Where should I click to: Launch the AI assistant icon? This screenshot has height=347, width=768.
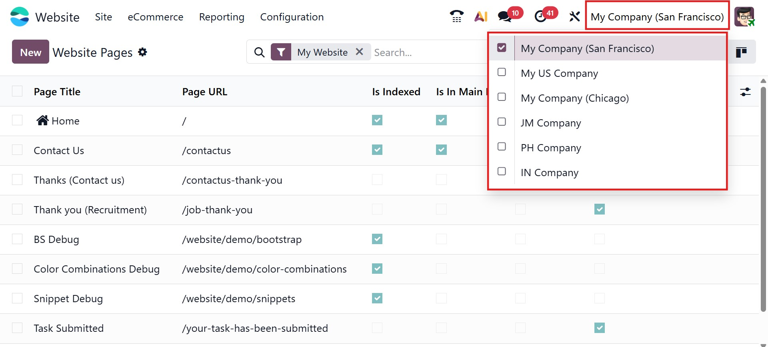[x=481, y=16]
